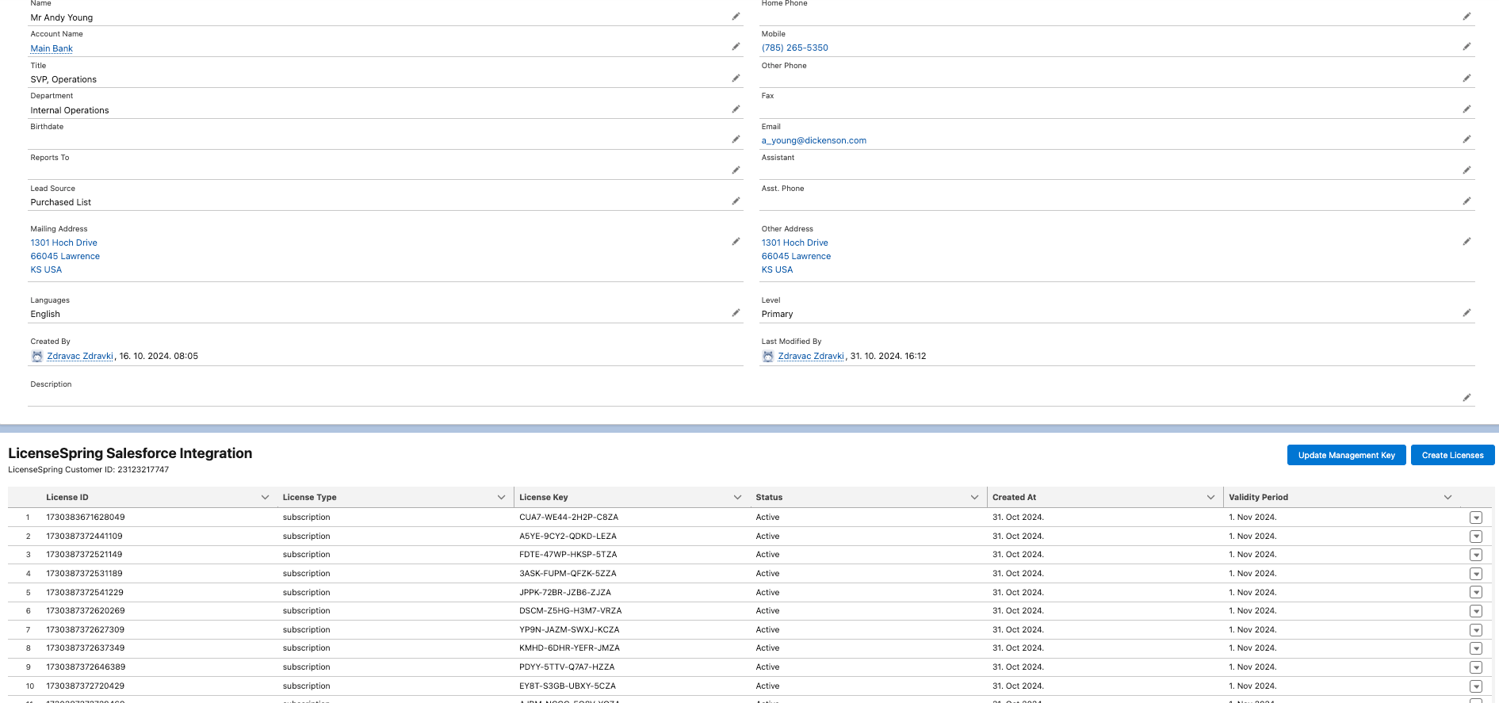
Task: Expand the Status column header menu
Action: (x=974, y=498)
